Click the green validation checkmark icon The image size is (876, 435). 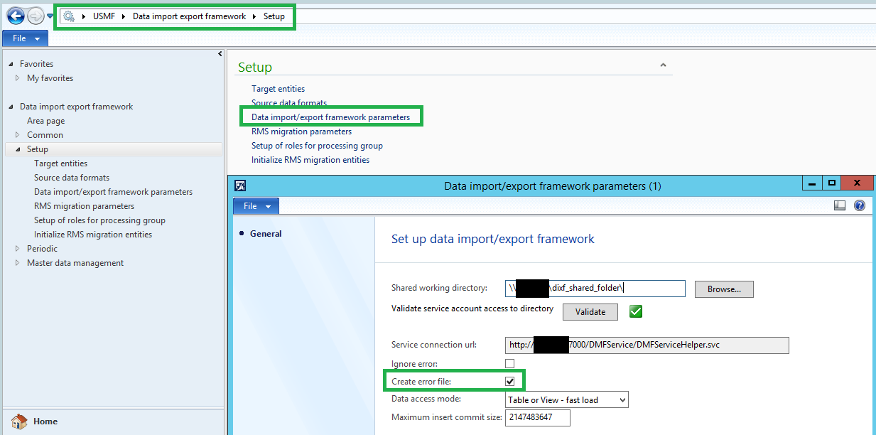click(x=634, y=311)
